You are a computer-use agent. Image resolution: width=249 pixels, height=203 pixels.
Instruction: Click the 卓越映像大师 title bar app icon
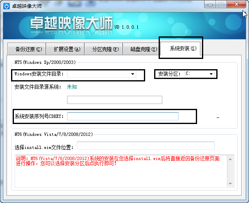click(5, 5)
